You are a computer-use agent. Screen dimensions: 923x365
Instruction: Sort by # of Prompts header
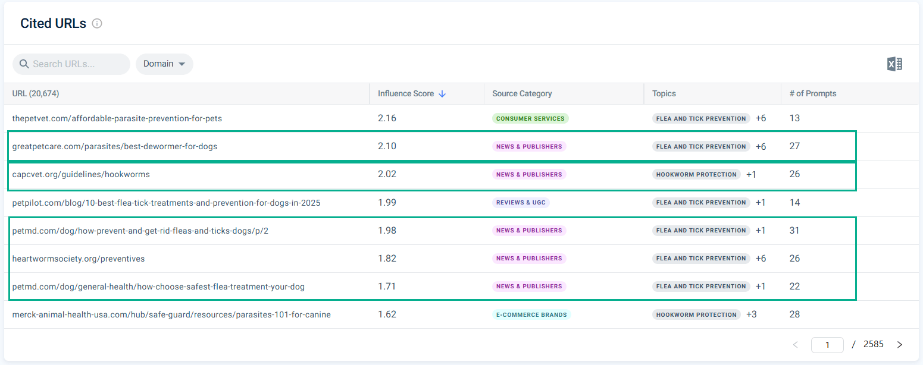pyautogui.click(x=813, y=94)
